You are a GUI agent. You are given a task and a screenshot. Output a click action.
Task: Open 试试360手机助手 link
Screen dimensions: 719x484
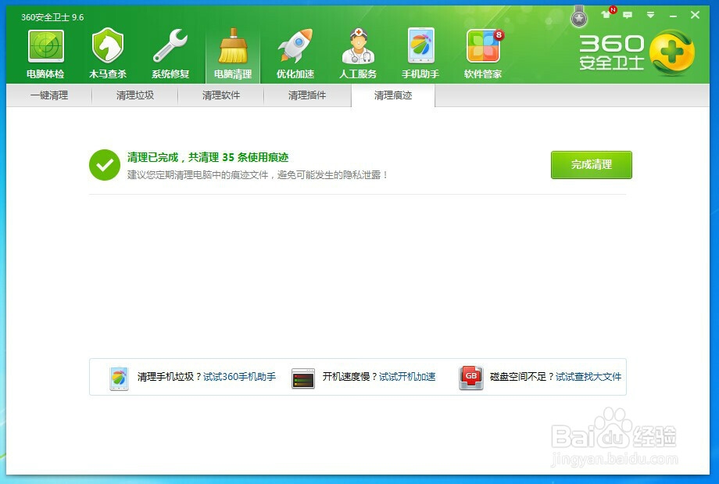(239, 377)
